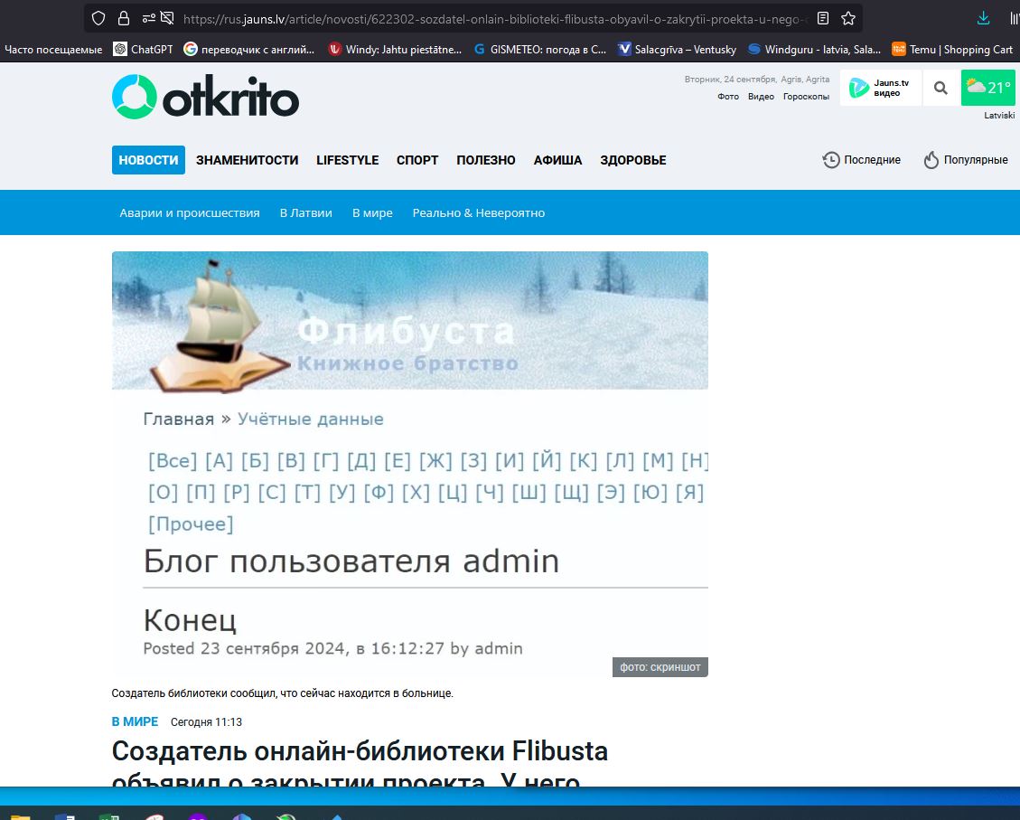This screenshot has width=1020, height=820.
Task: Open the Фото link in header
Action: pos(728,97)
